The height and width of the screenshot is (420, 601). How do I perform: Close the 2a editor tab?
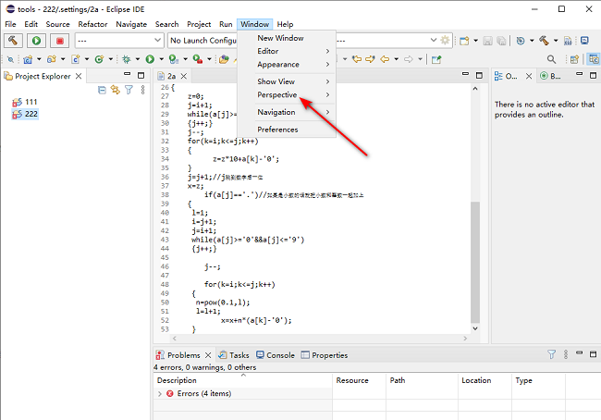point(184,77)
